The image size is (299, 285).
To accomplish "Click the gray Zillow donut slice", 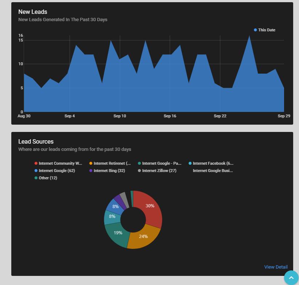I will 125,199.
